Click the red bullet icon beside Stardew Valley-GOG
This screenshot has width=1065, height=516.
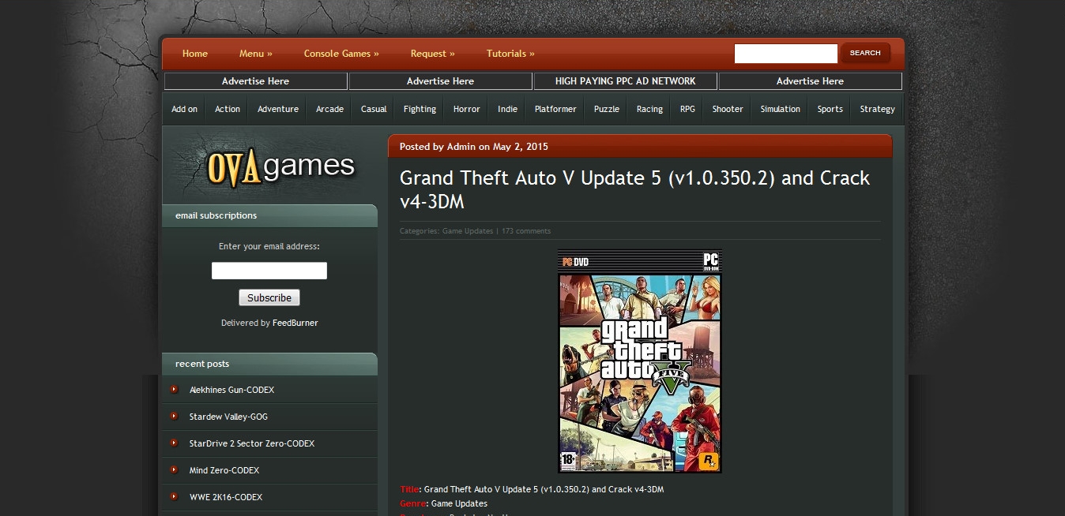pos(175,416)
